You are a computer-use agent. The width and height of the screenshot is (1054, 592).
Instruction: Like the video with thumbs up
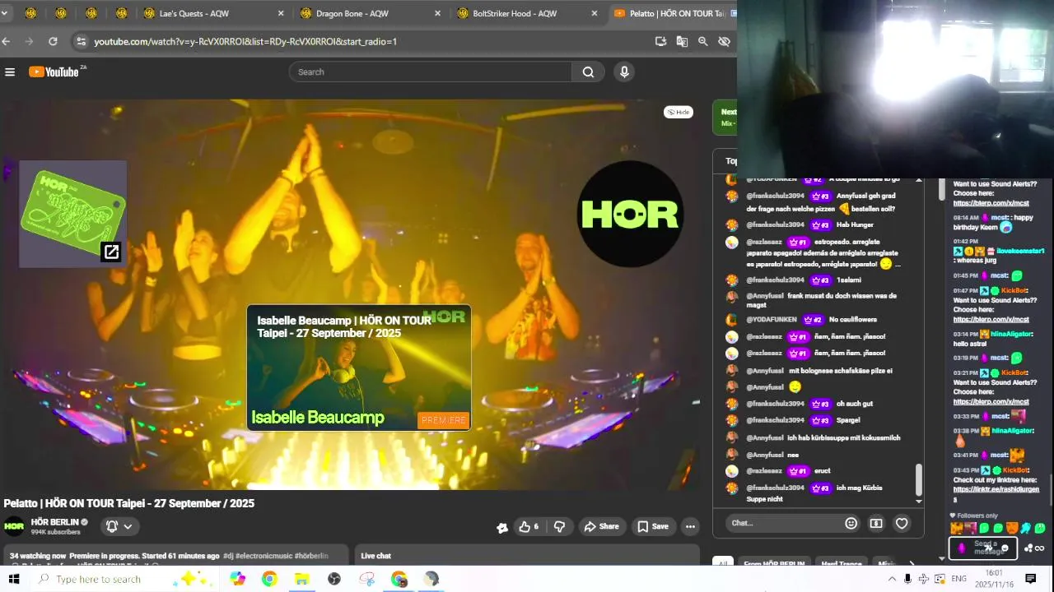(x=528, y=526)
